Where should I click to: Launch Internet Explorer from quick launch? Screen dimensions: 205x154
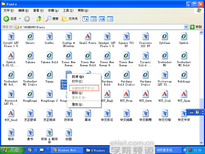point(36,150)
